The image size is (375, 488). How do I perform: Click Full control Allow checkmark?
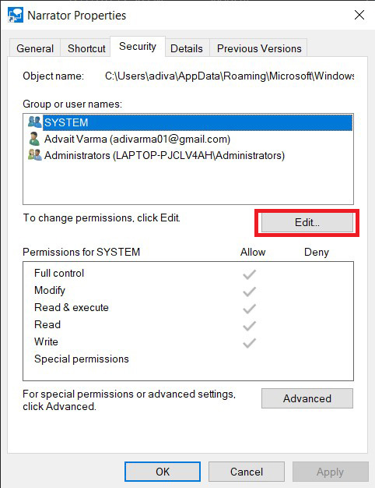click(x=249, y=274)
